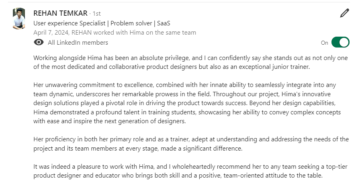The height and width of the screenshot is (182, 358).
Task: Click the paragraph starting 'Working alongside Hima'
Action: [190, 62]
